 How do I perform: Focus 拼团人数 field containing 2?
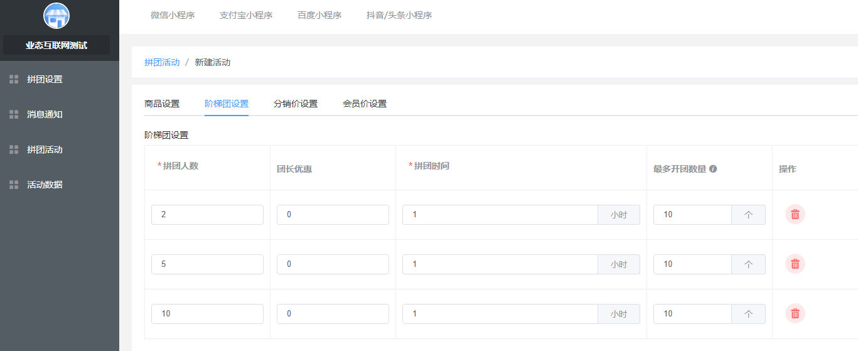207,214
